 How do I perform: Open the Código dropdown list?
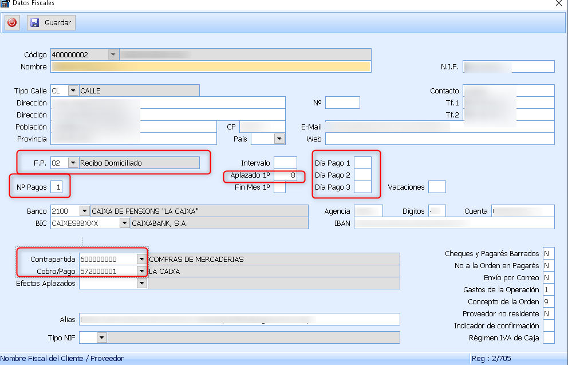(x=113, y=54)
